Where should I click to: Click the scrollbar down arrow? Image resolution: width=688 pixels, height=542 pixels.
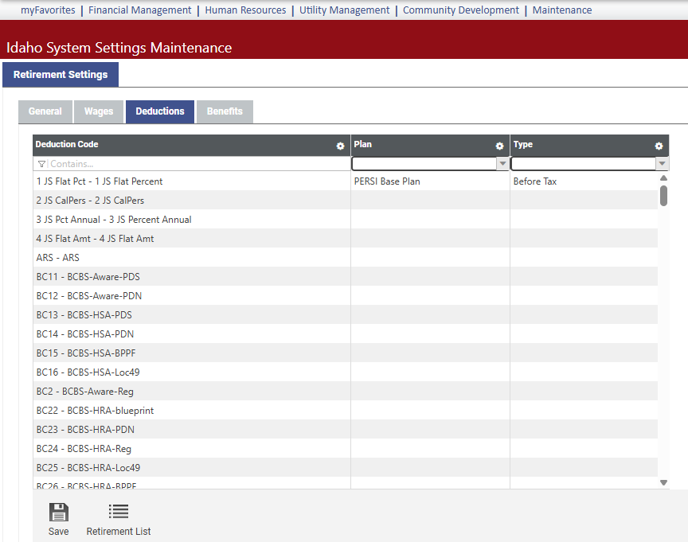pyautogui.click(x=663, y=482)
